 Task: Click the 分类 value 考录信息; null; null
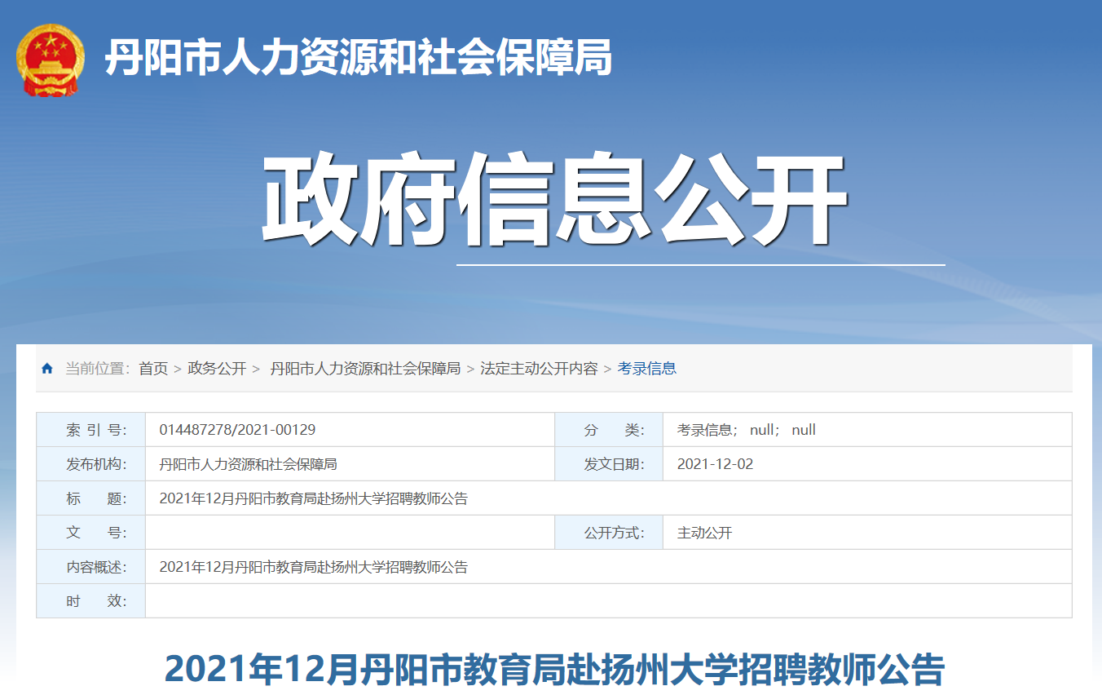click(746, 430)
